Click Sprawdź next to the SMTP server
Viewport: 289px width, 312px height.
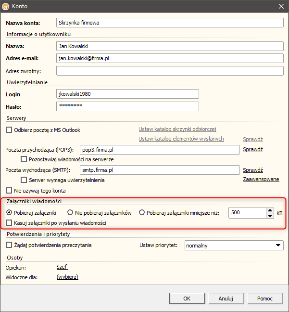[253, 170]
